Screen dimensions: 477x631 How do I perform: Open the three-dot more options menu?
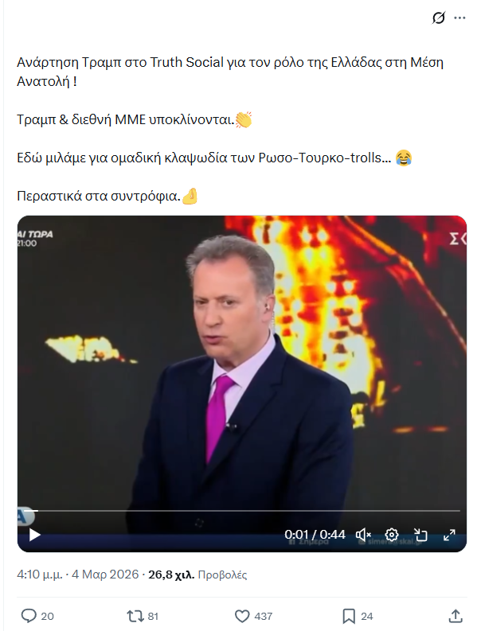(459, 18)
